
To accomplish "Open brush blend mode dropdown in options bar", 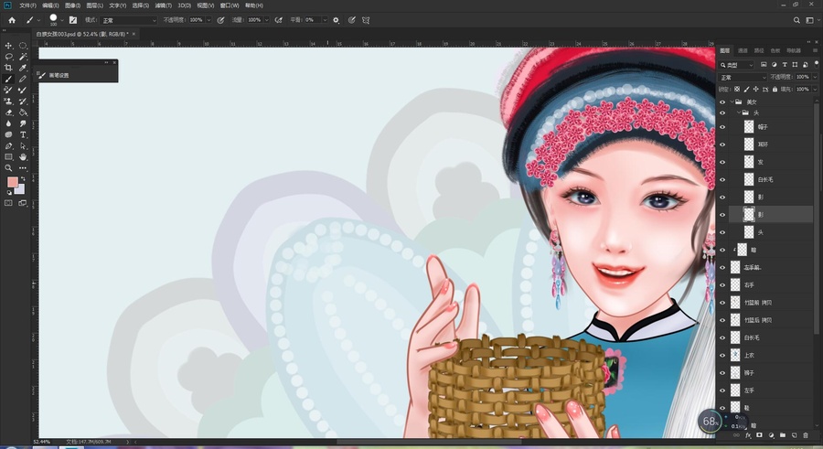I will pos(129,20).
